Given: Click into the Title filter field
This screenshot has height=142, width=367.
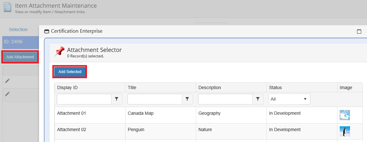Looking at the screenshot, I should click(155, 99).
